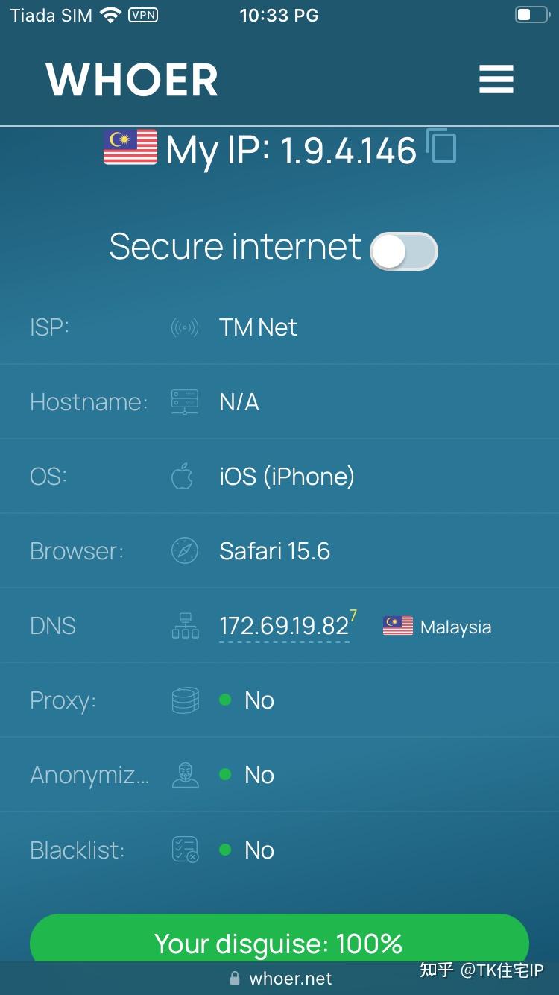
Task: Tap the battery icon in status bar
Action: [531, 15]
